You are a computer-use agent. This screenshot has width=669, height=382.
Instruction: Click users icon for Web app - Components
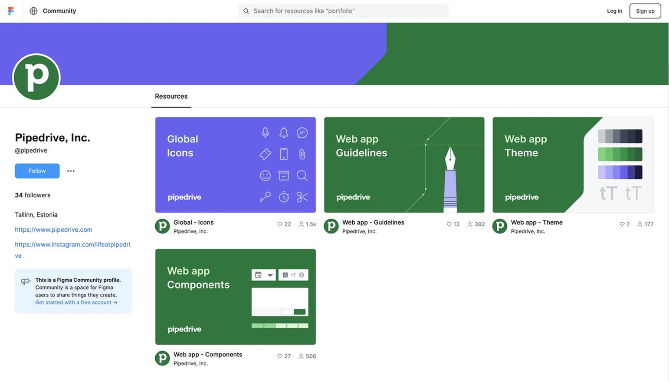coord(301,356)
